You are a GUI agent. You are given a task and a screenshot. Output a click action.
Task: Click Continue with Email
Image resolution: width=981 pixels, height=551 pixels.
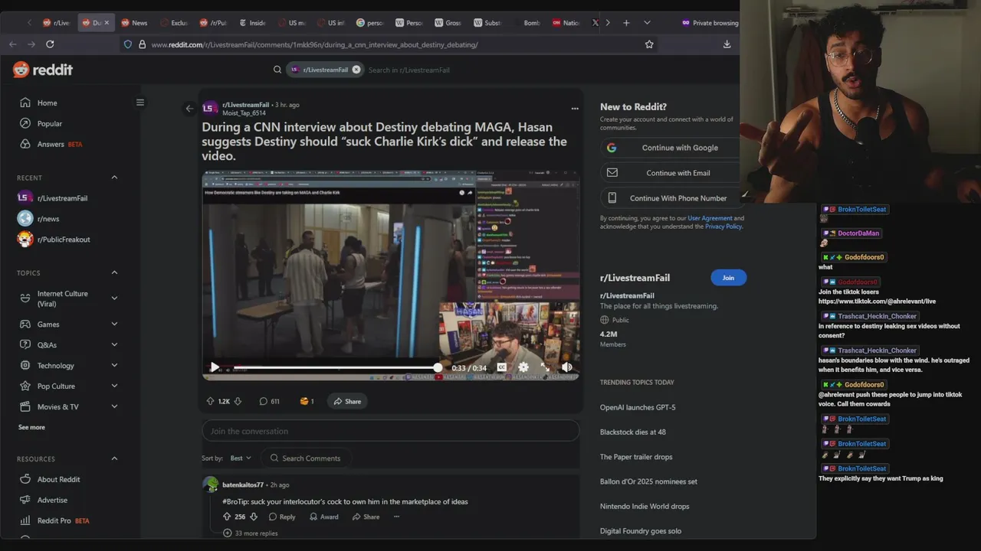pos(670,173)
